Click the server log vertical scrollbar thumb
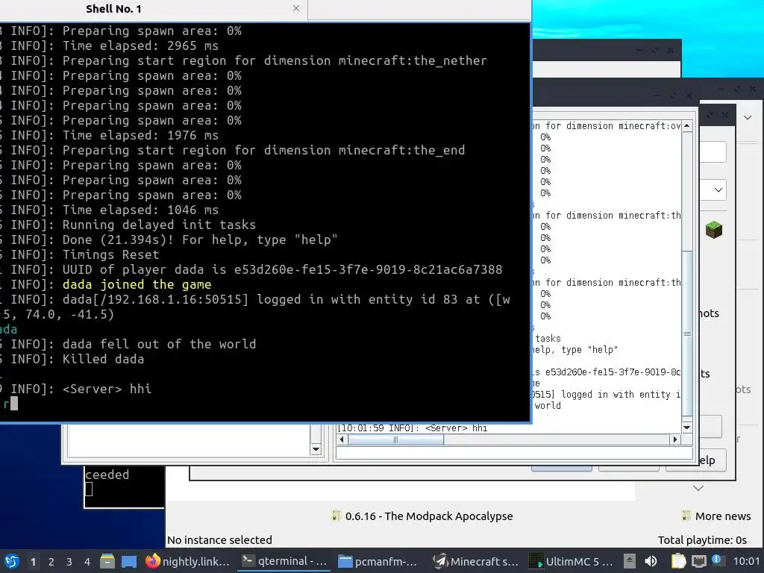 687,334
